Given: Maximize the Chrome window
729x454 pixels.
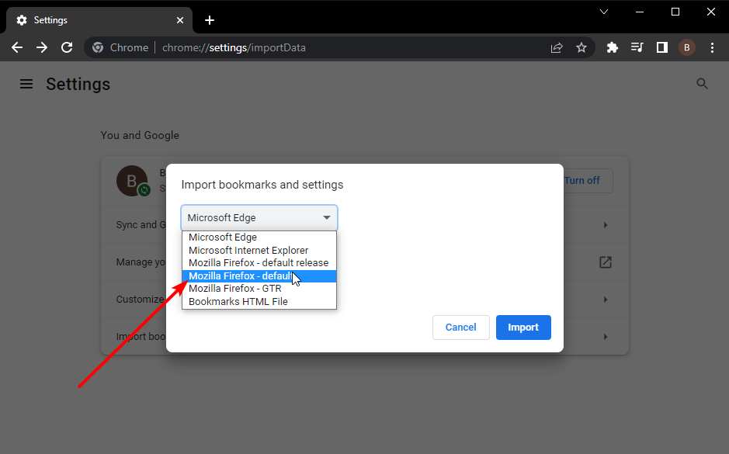Looking at the screenshot, I should tap(675, 12).
